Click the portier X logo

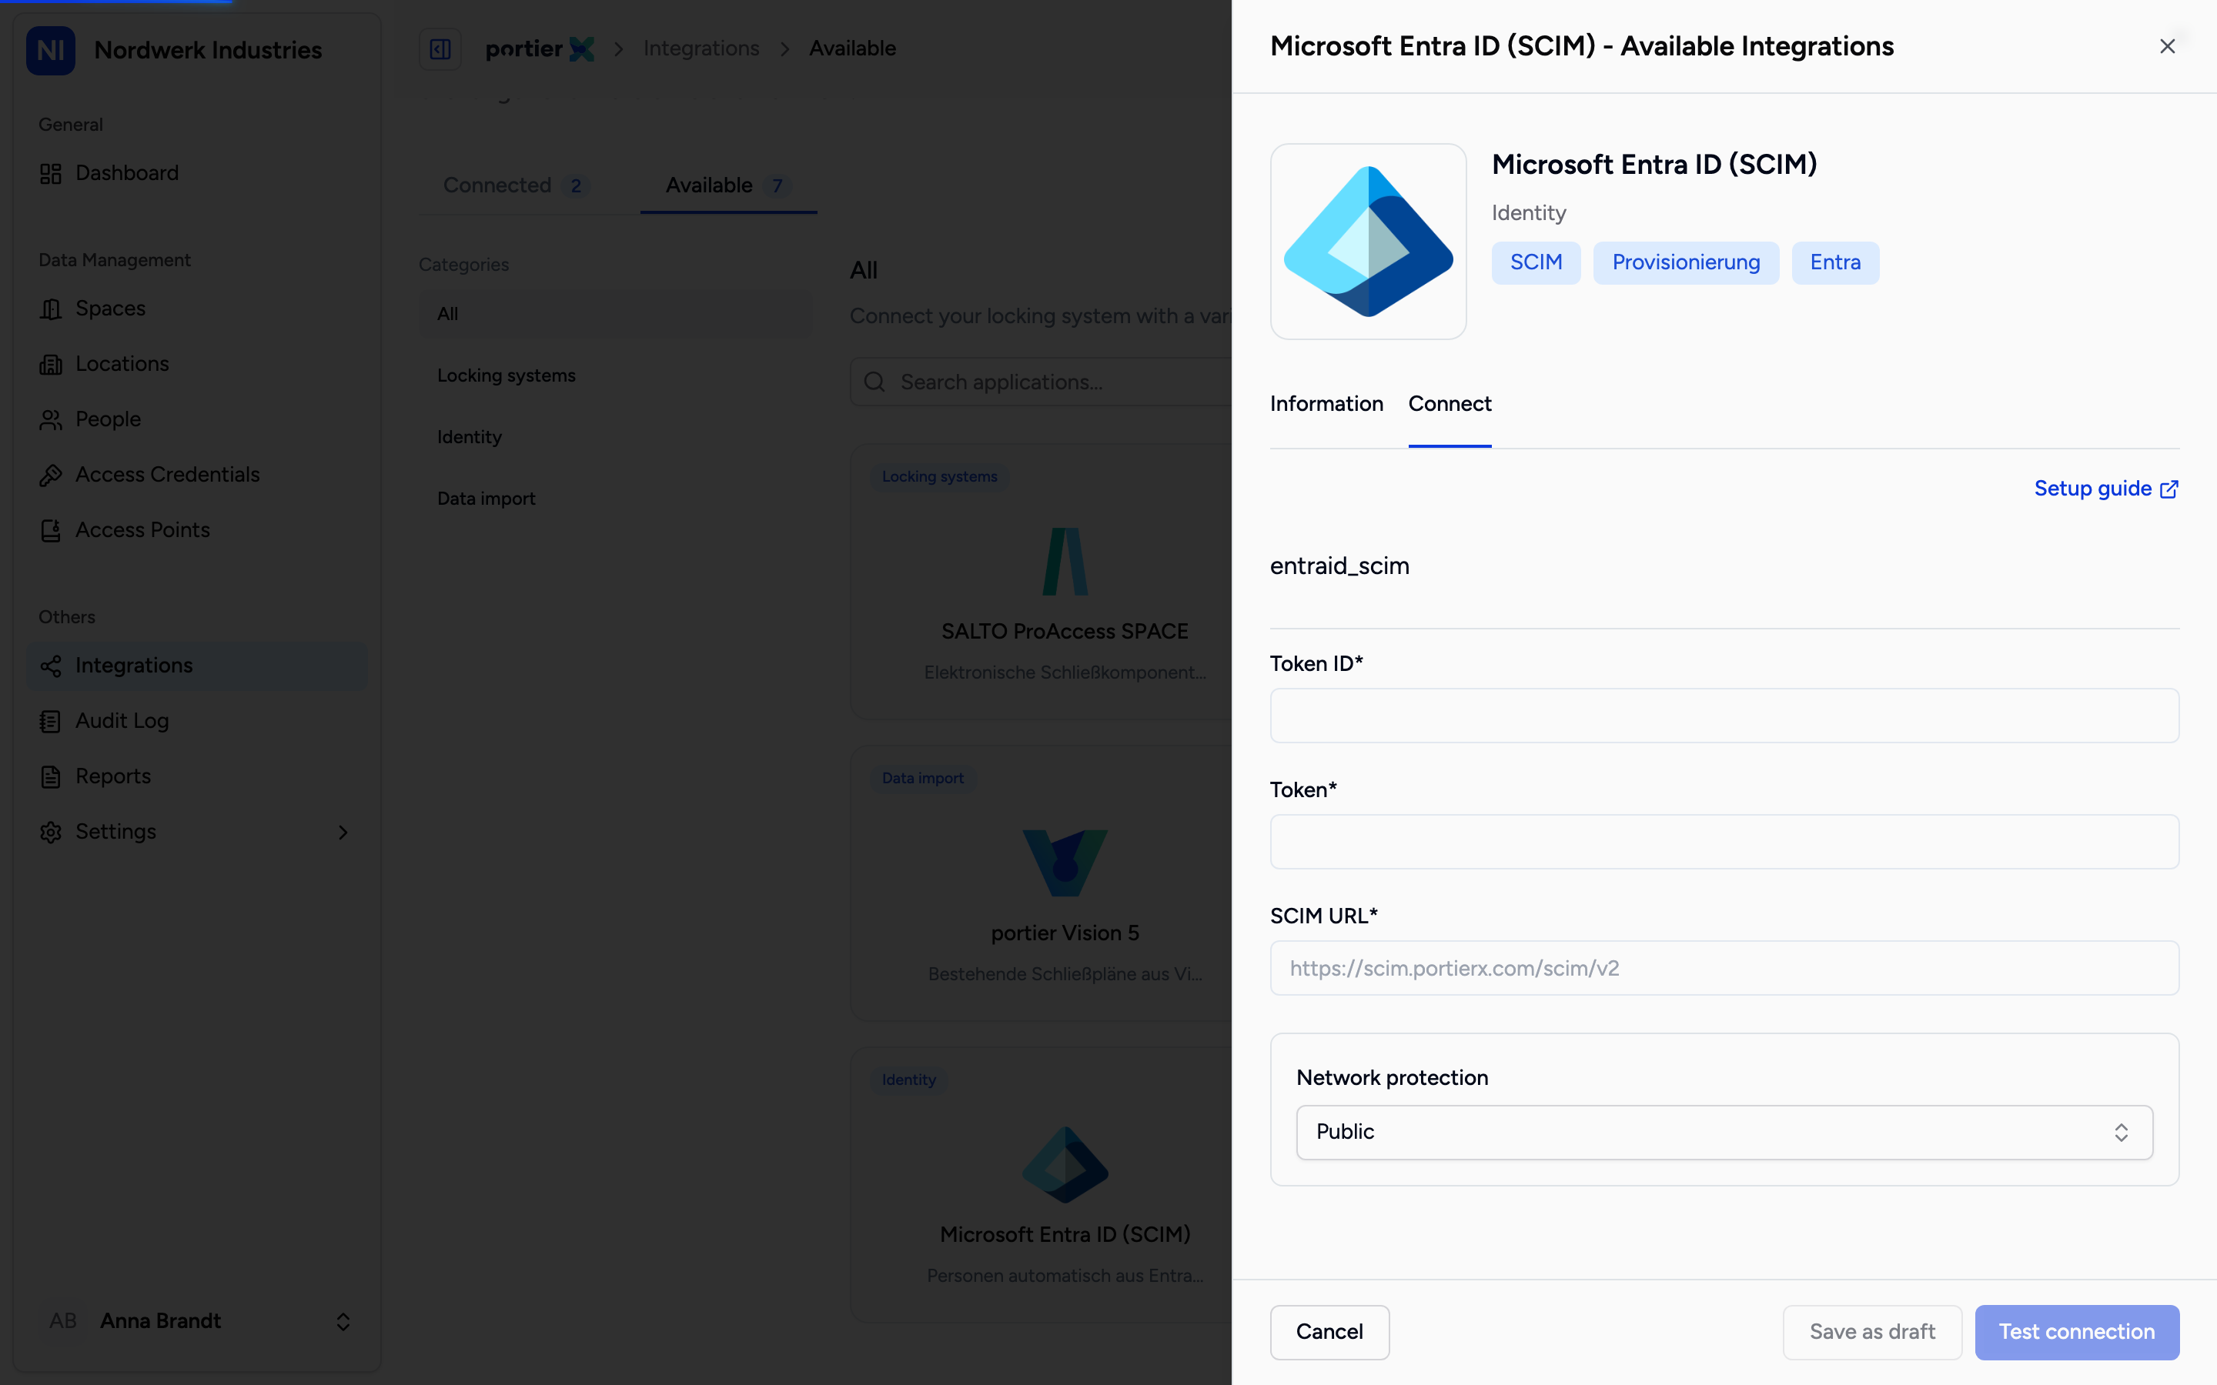[x=540, y=48]
